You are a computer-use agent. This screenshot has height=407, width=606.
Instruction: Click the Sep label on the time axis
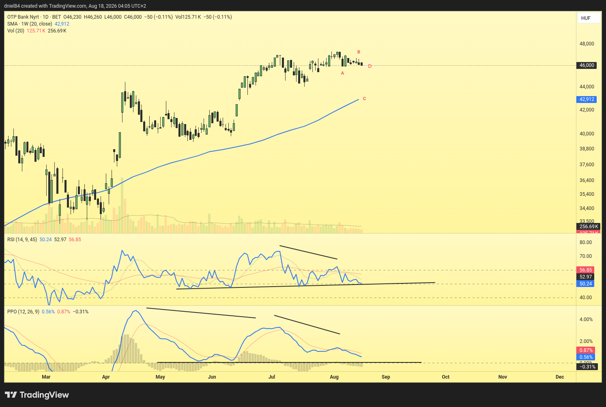386,377
